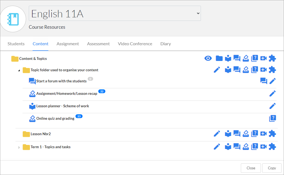Add assignment icon in Content & Topics row
Image resolution: width=284 pixels, height=175 pixels.
(246, 58)
